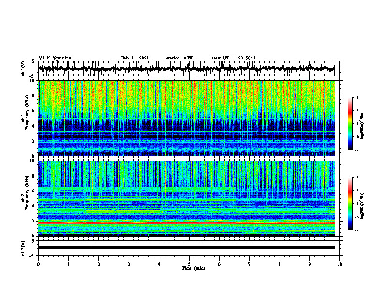Click the ch.1 voltage waveform trace panel
383x296 pixels.
pos(189,69)
